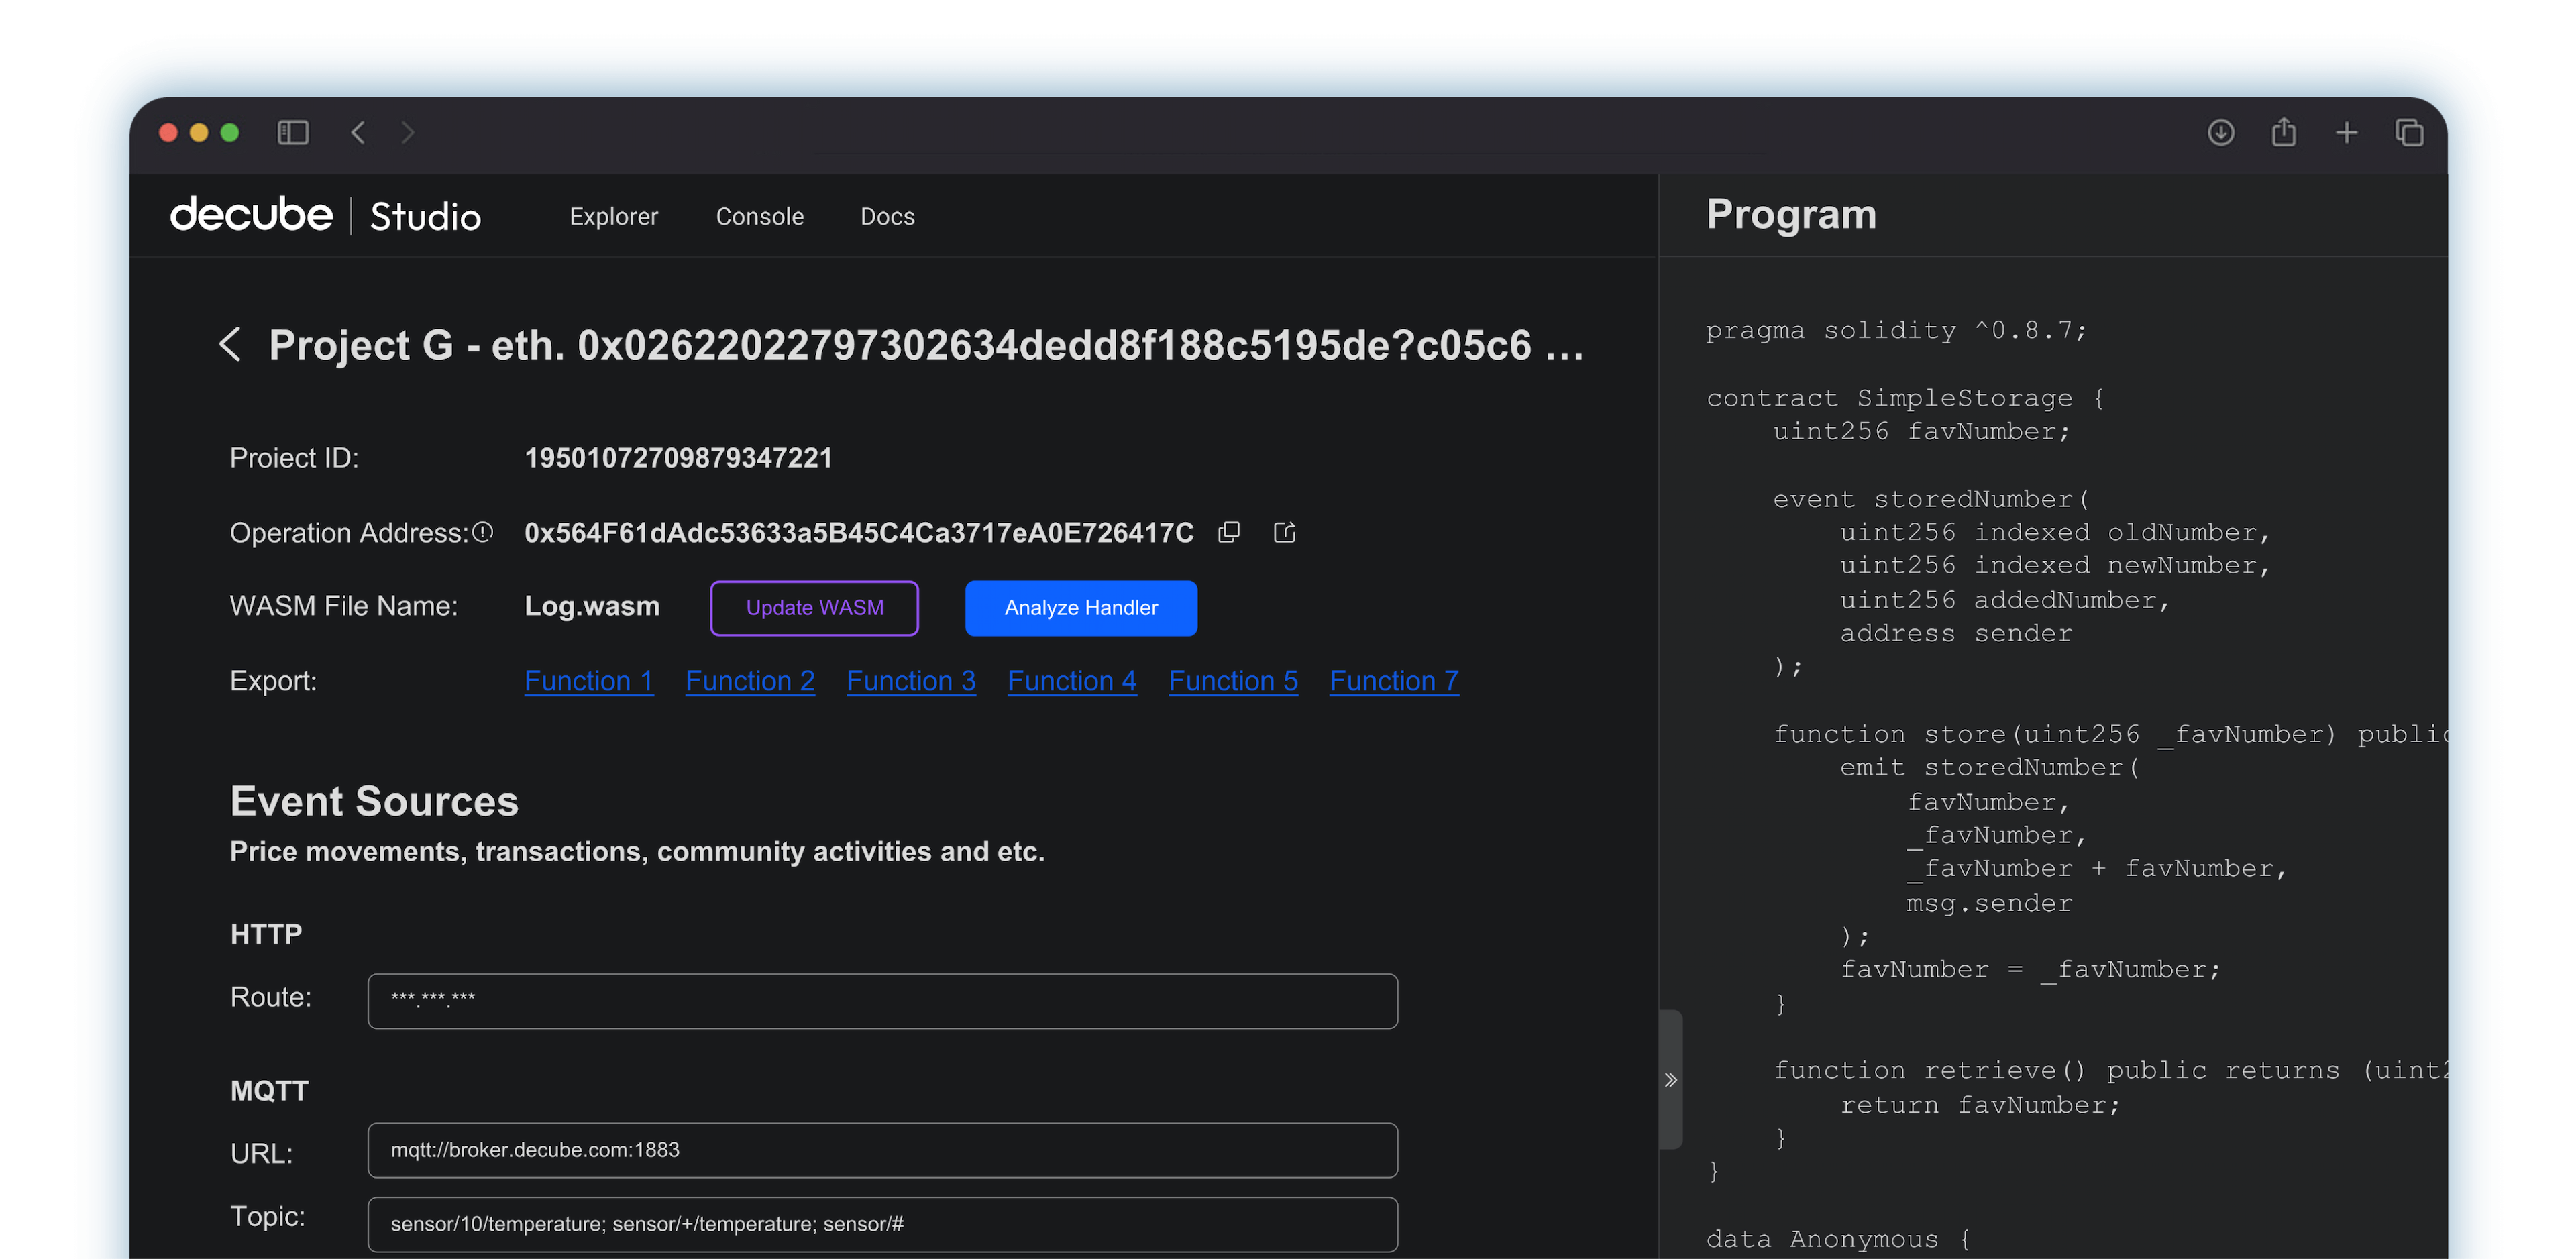Click the info icon next to Operation Address

coord(483,532)
